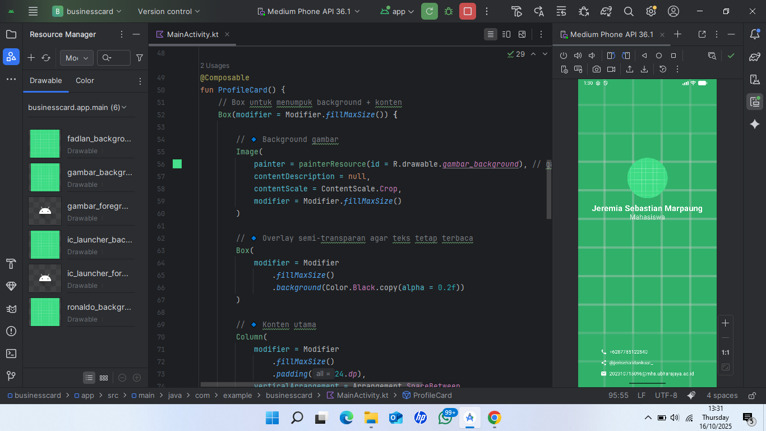This screenshot has width=766, height=431.
Task: Rotate the emulator left
Action: tap(611, 56)
